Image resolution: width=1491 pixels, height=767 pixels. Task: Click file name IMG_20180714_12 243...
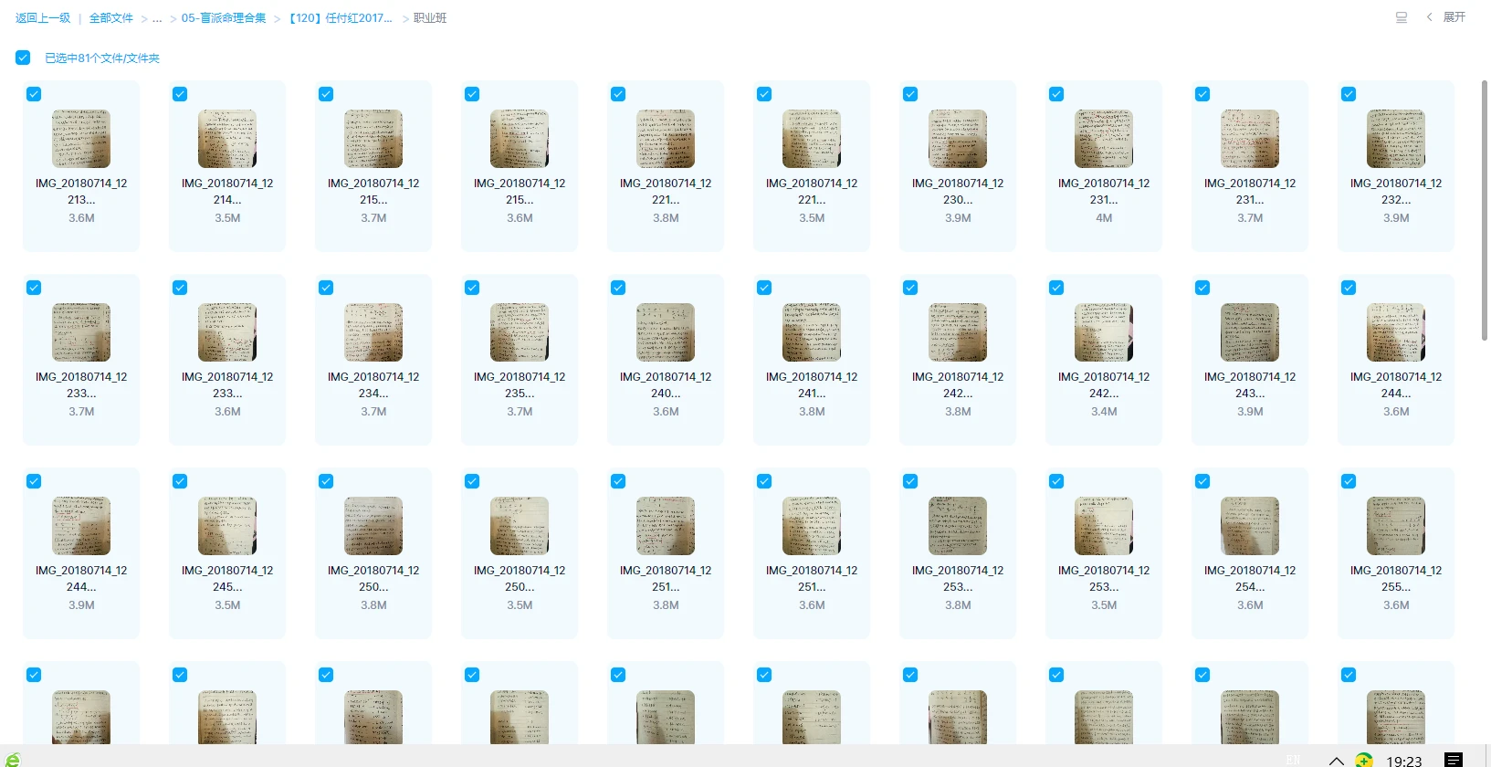click(x=1250, y=385)
